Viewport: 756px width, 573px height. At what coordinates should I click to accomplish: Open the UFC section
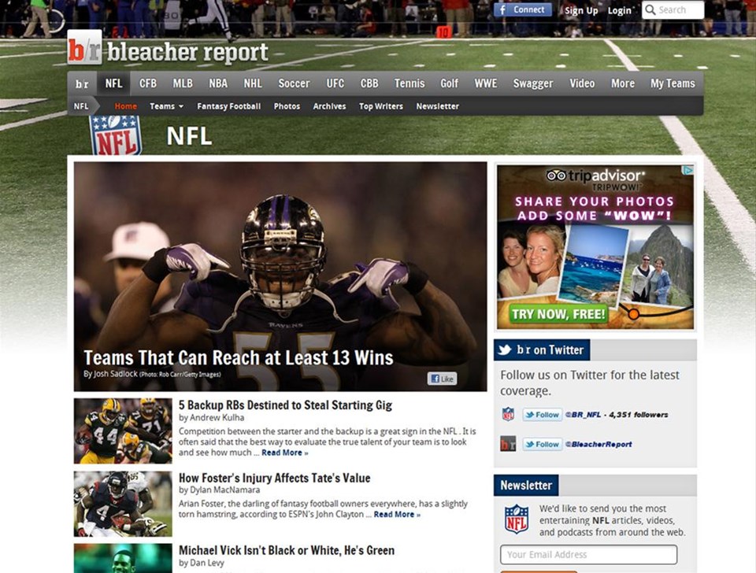(x=335, y=83)
